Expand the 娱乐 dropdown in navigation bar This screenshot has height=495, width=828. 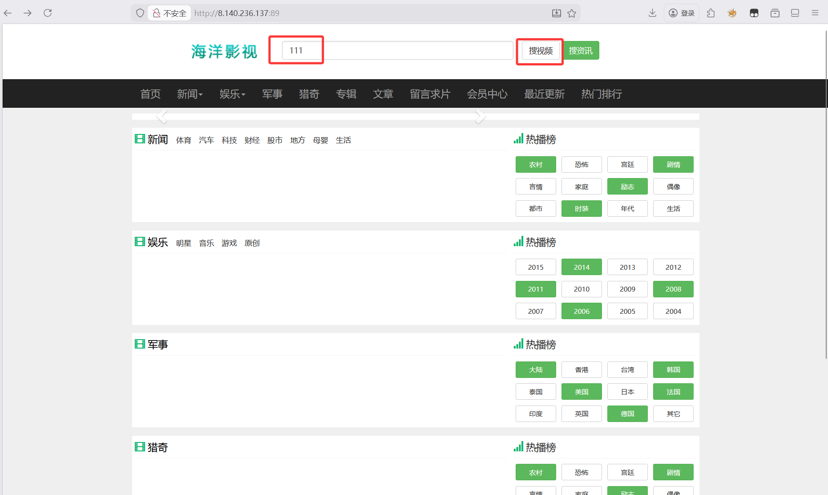232,94
